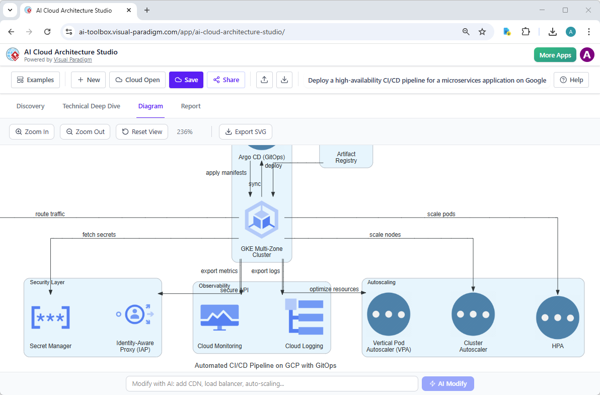Open the Report tab
600x395 pixels.
[191, 106]
